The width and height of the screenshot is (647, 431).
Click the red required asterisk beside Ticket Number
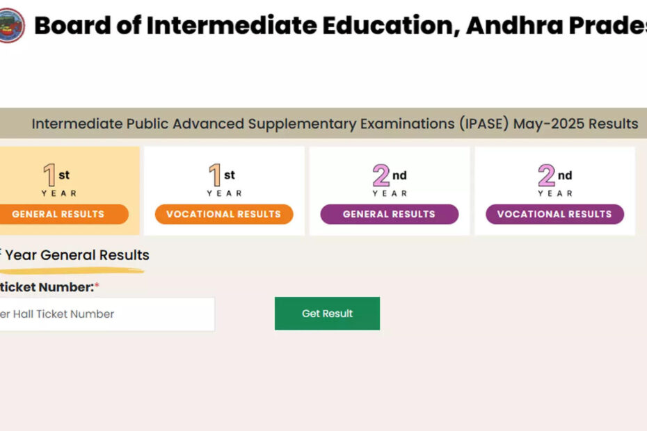97,287
